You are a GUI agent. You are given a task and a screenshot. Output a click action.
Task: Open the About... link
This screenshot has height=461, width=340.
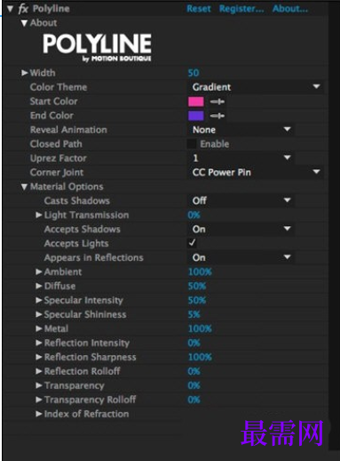(x=290, y=9)
